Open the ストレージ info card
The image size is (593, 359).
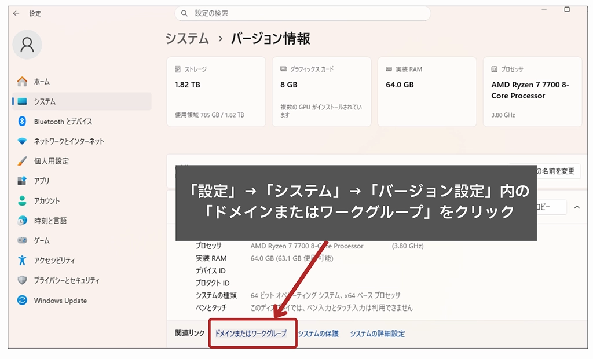pyautogui.click(x=216, y=91)
